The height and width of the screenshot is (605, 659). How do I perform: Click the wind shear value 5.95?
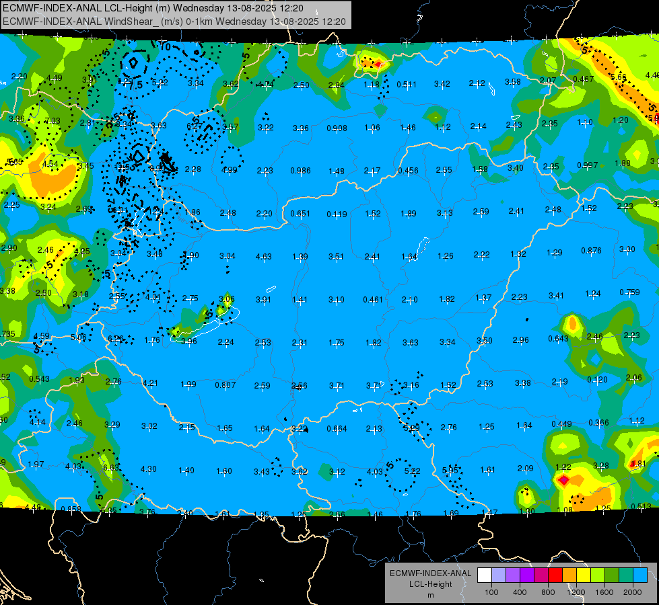pos(450,471)
